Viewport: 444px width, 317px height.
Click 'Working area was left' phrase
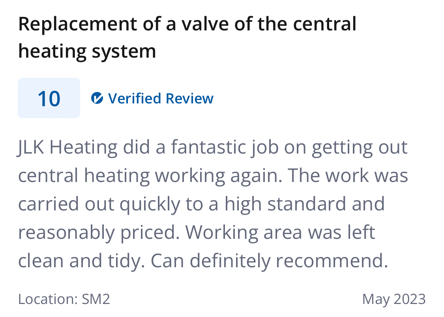[x=280, y=232]
